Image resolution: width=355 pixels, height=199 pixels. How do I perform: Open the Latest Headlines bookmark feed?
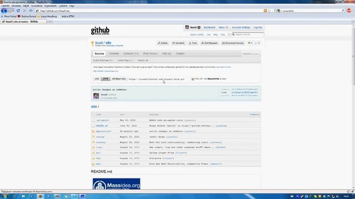(x=47, y=17)
